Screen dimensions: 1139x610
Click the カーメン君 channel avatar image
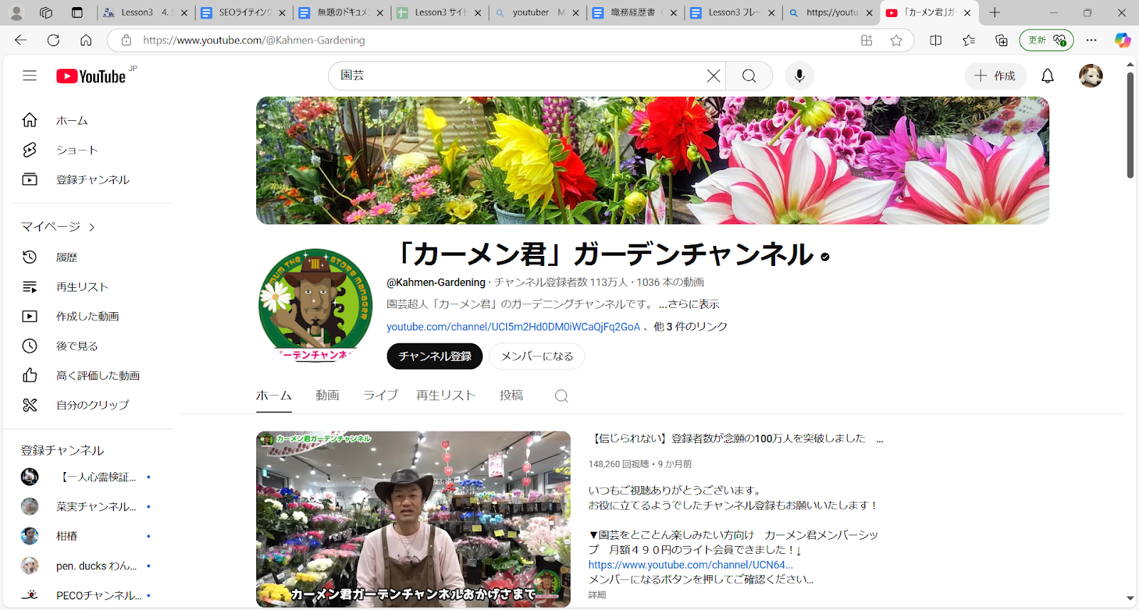pos(315,306)
